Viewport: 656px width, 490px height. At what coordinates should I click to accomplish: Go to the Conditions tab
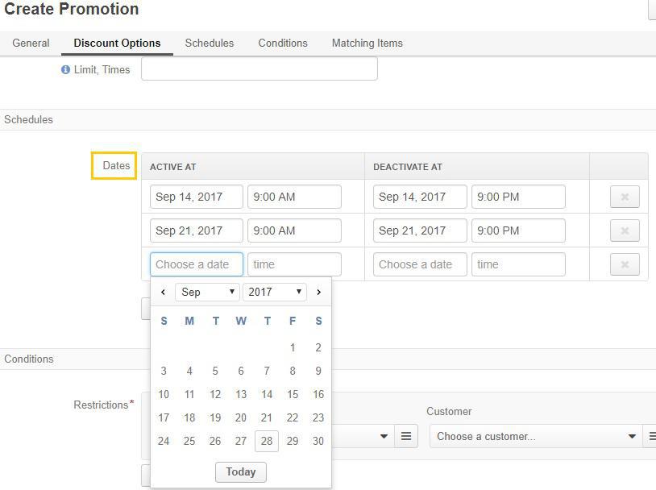283,43
